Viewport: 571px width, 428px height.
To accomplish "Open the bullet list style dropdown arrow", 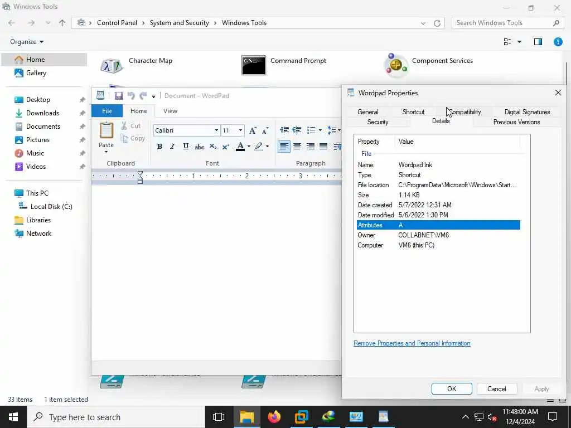I will 320,130.
